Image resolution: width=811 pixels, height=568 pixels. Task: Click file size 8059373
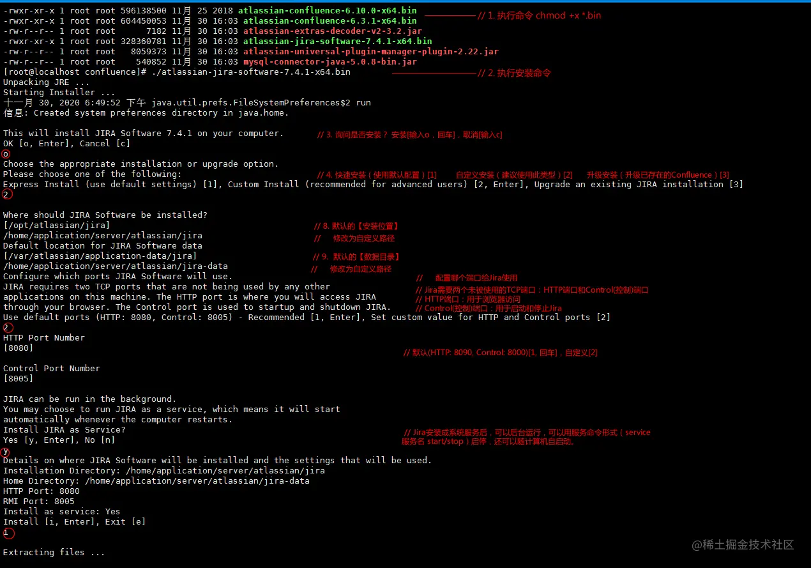(x=148, y=52)
